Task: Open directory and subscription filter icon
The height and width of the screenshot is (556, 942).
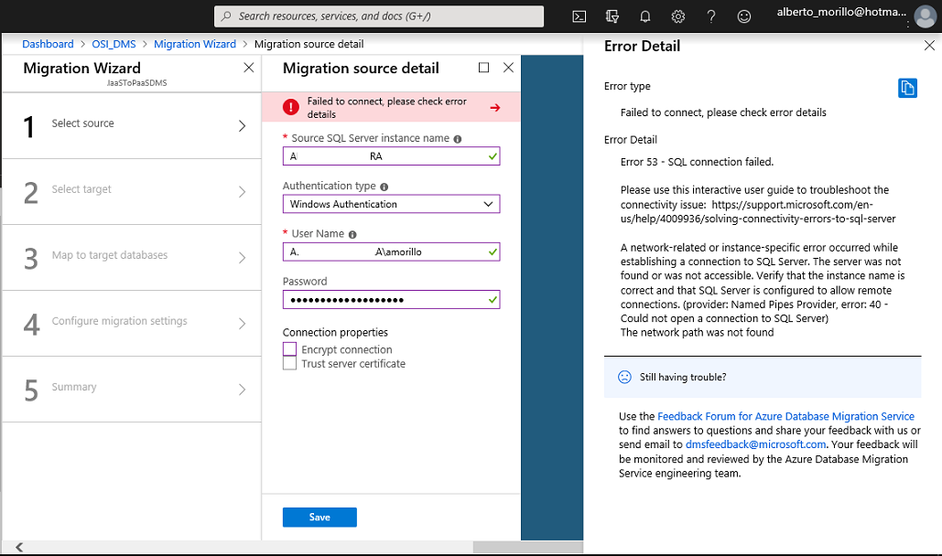Action: coord(612,16)
